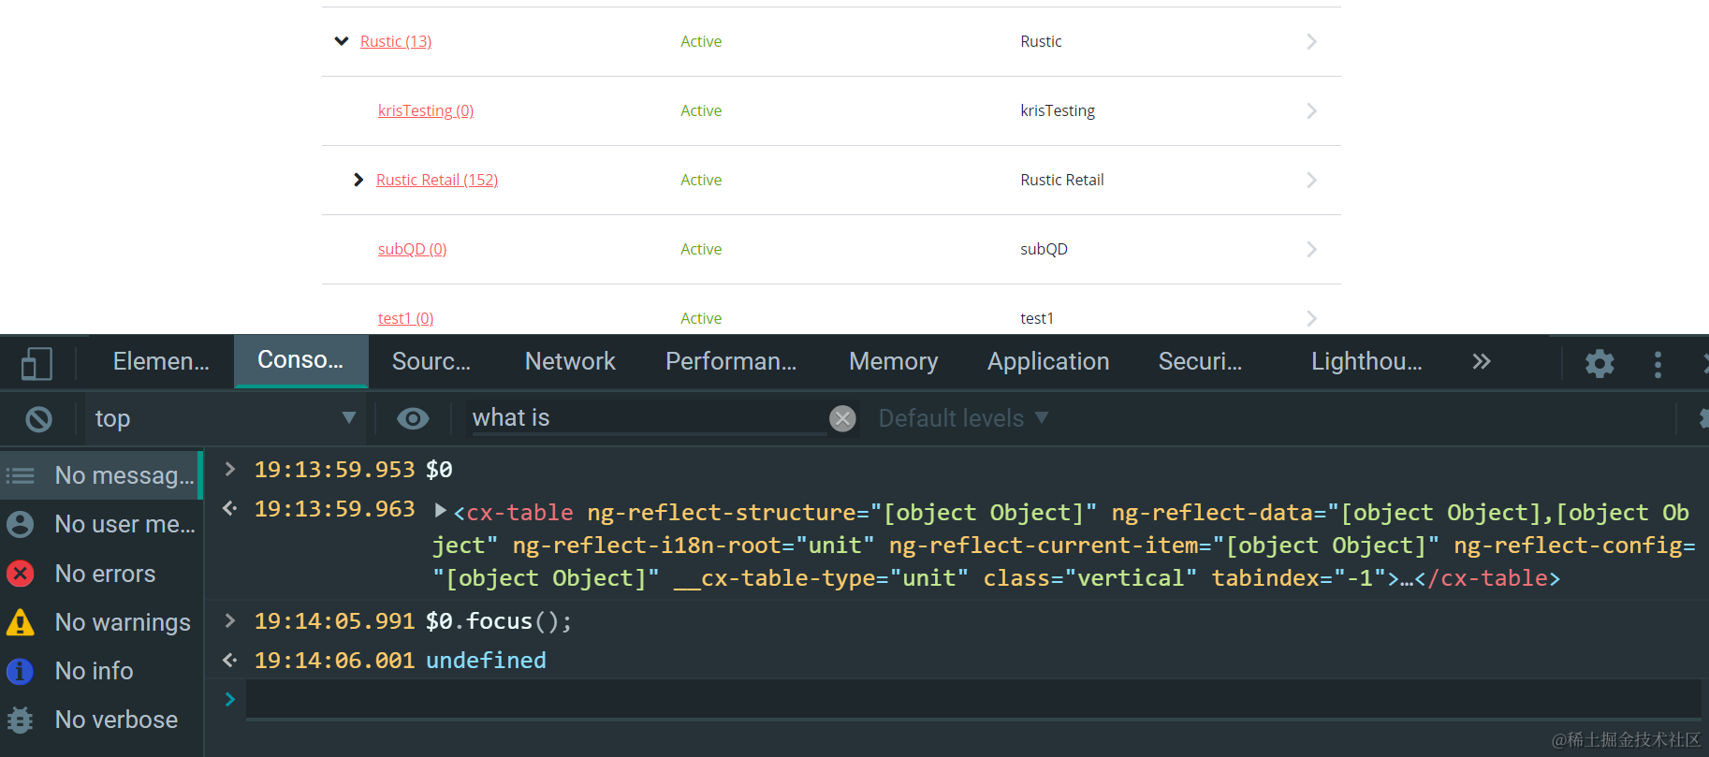Click the console filter input field
Screen dimensions: 1709x757
click(x=646, y=418)
